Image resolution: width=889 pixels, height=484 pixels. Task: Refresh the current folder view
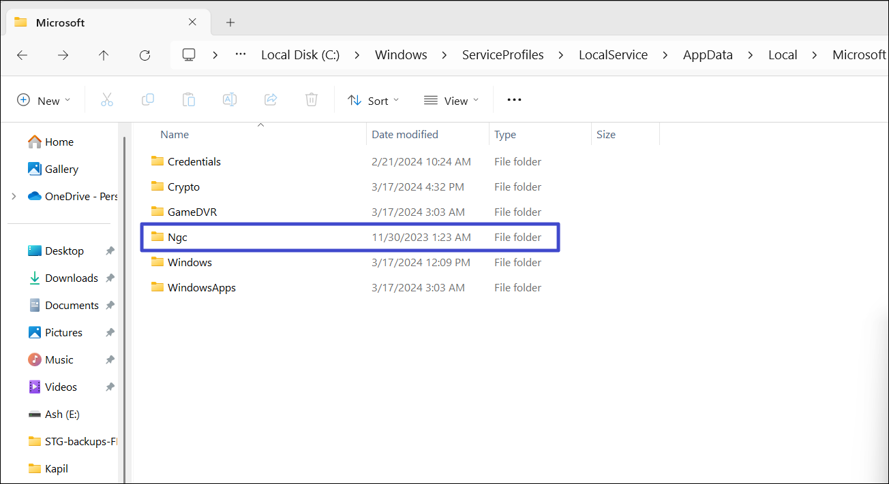[x=145, y=55]
